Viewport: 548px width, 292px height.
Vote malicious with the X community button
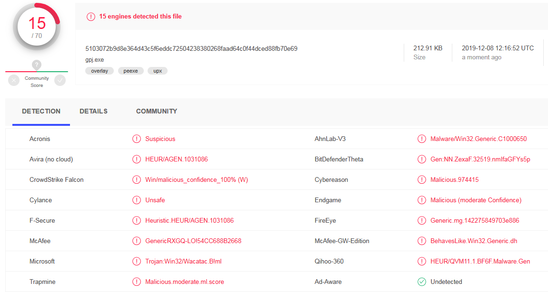[x=14, y=81]
